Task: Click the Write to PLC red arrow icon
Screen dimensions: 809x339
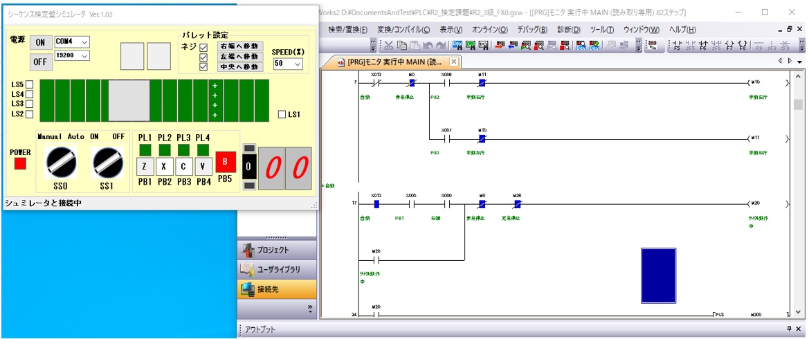Action: 500,45
